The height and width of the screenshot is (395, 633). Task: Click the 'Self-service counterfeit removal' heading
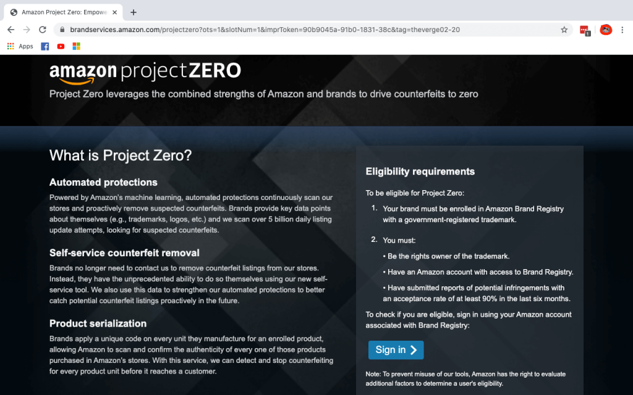coord(124,252)
